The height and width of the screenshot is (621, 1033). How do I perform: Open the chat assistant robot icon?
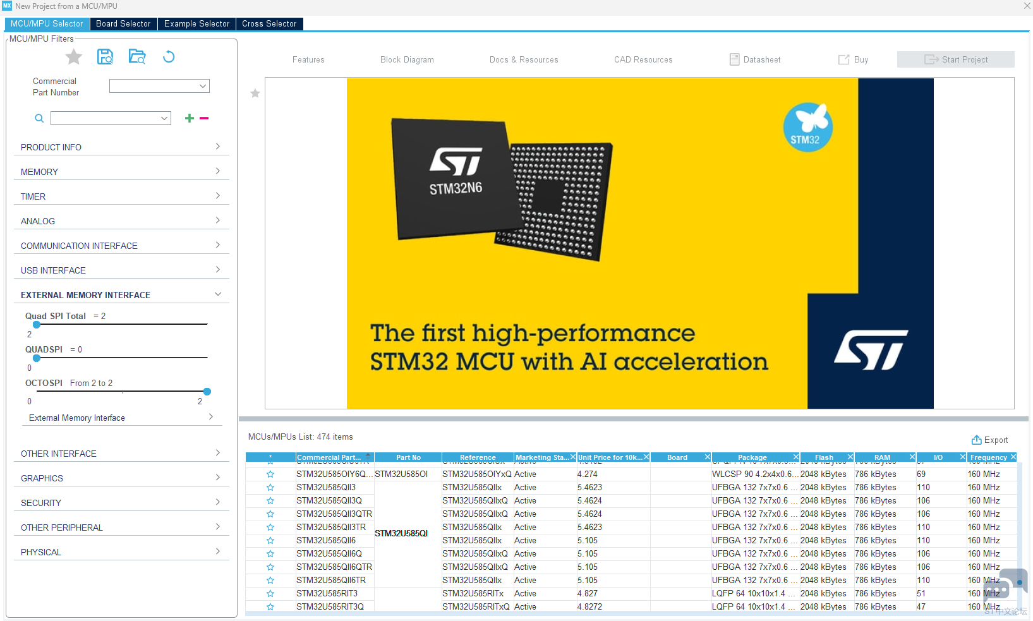1005,586
